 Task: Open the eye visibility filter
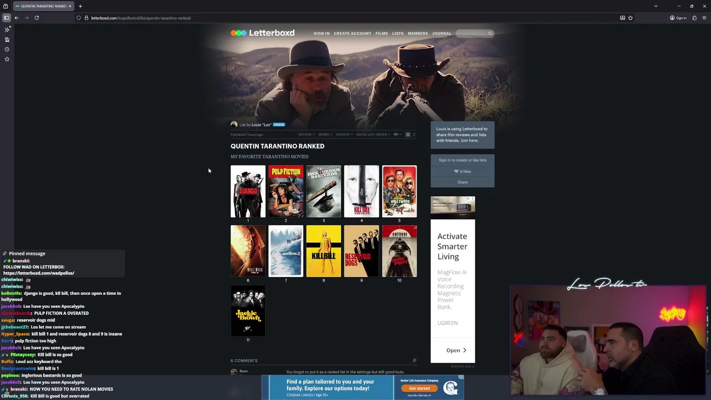point(397,134)
